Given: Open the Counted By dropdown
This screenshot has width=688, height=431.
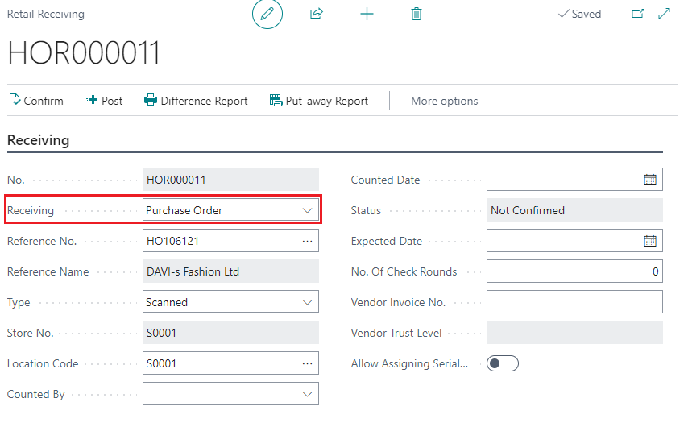Looking at the screenshot, I should (307, 394).
